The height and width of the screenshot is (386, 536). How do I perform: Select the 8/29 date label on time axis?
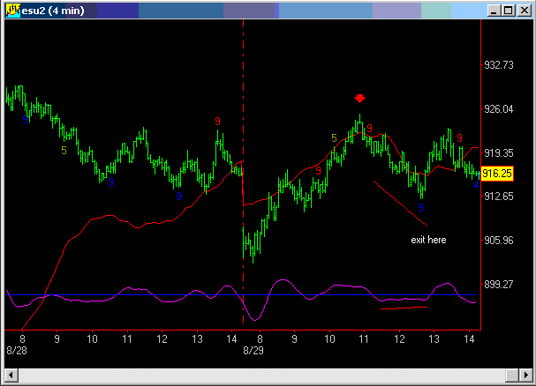point(253,350)
